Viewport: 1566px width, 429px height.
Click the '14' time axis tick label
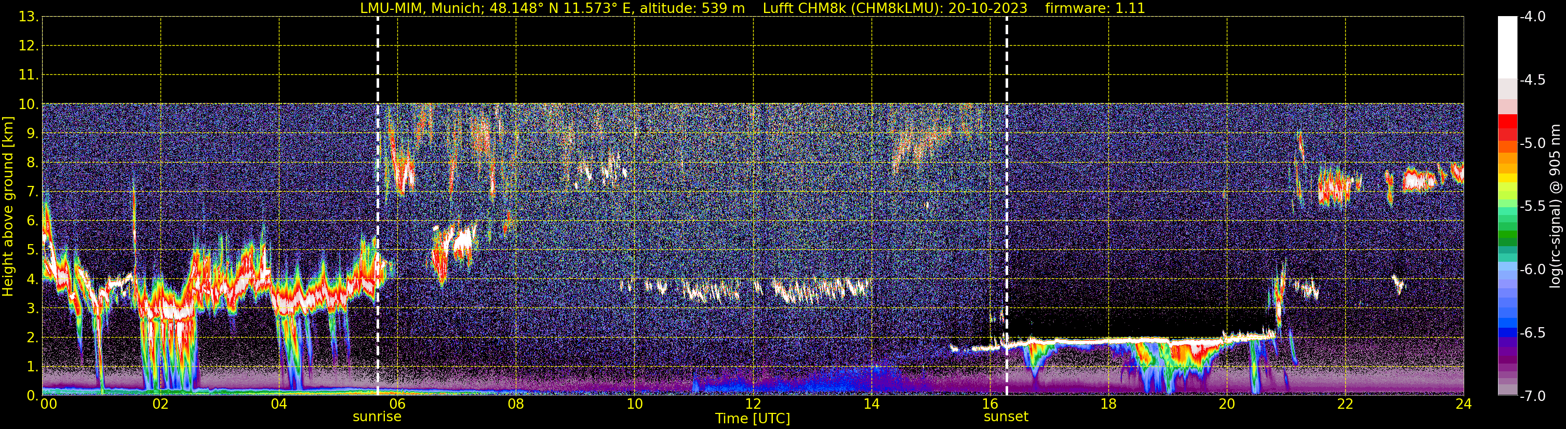[872, 404]
